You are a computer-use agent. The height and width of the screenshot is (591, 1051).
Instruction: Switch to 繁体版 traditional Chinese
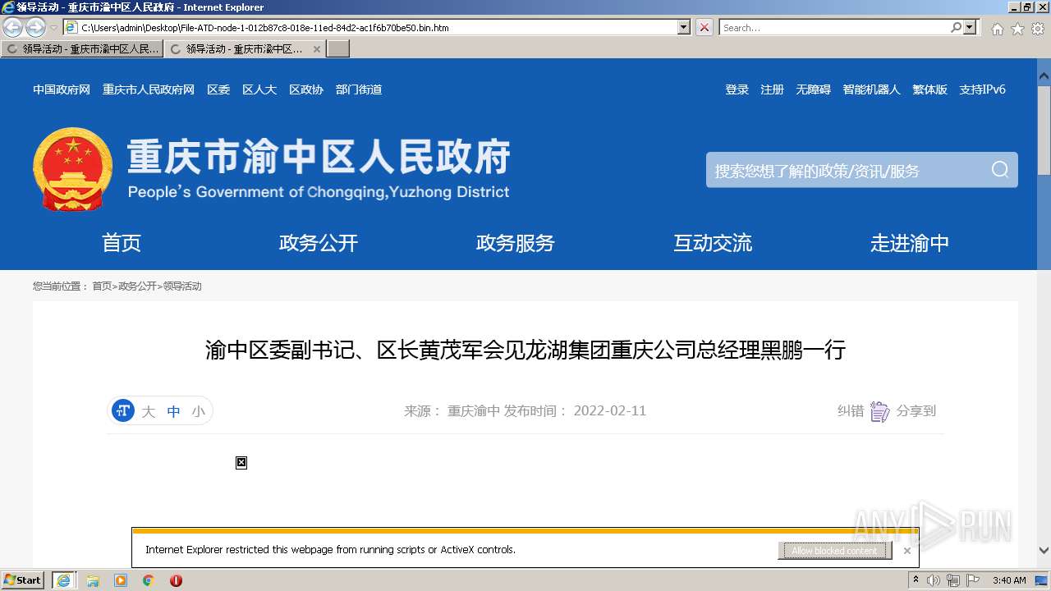coord(929,89)
